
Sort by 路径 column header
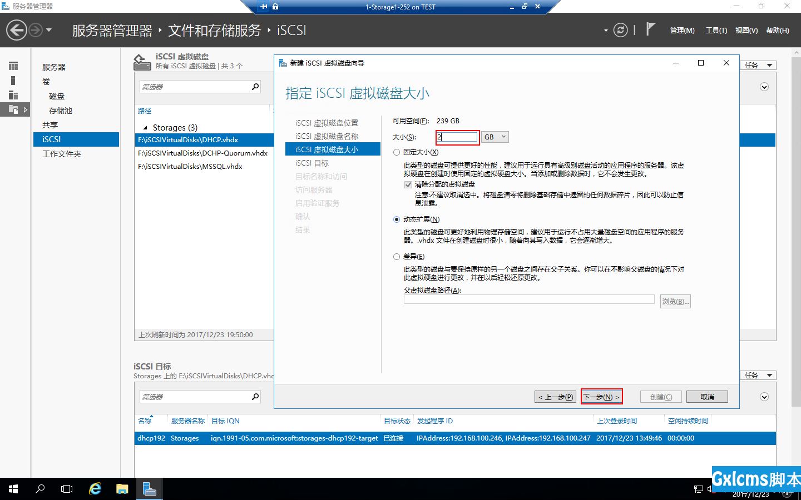click(145, 111)
